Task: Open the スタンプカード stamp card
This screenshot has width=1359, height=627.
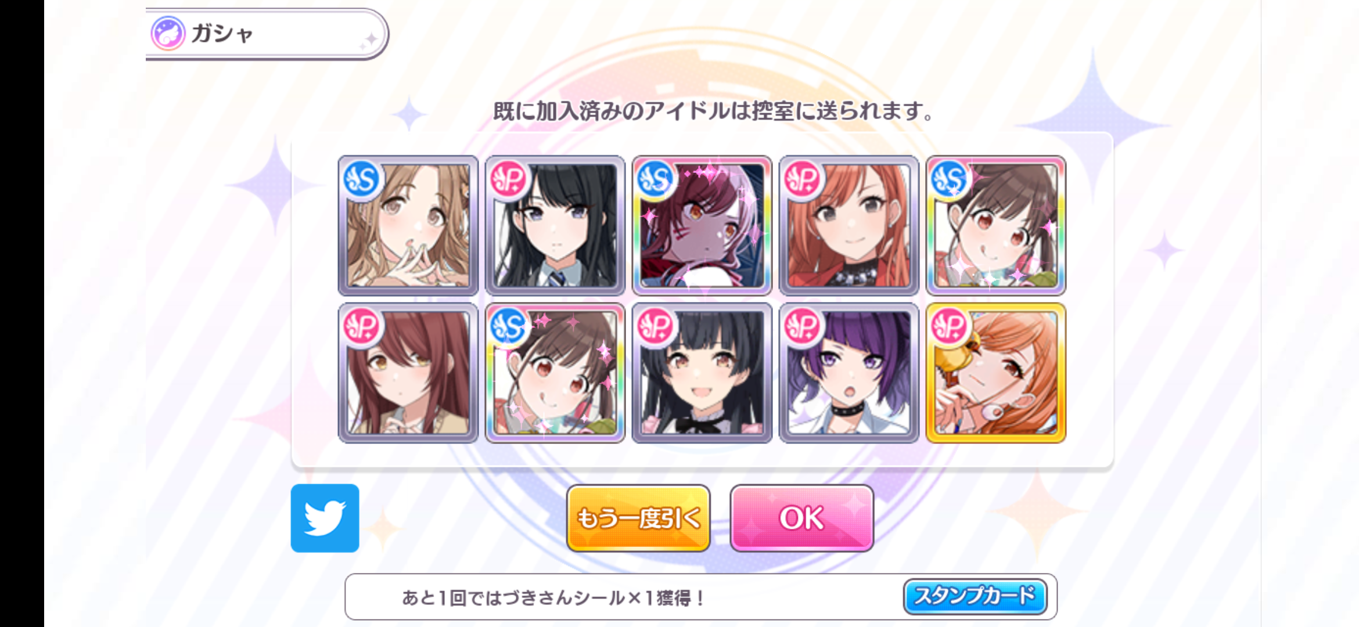Action: pyautogui.click(x=975, y=596)
